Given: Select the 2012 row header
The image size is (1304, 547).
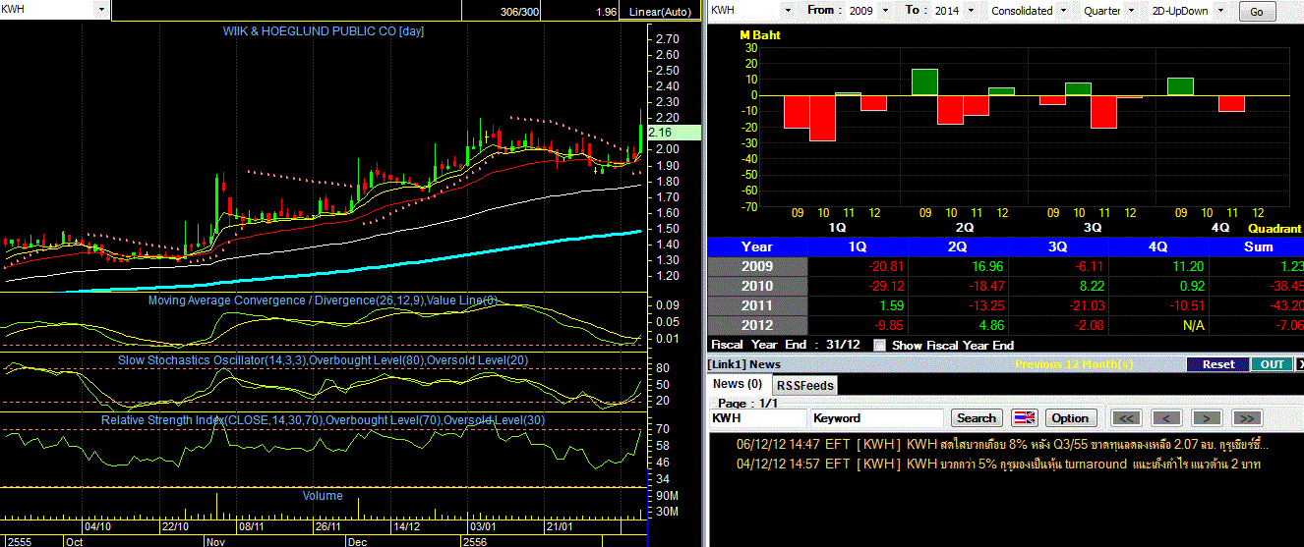Looking at the screenshot, I should click(x=757, y=325).
